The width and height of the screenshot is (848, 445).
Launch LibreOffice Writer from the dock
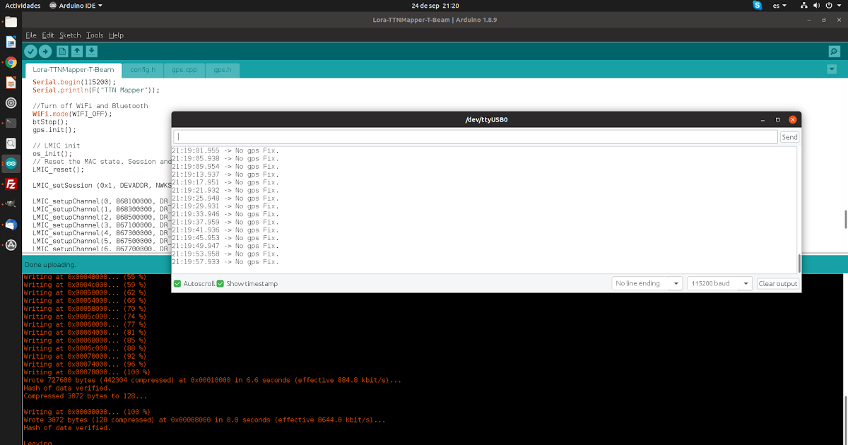tap(11, 42)
